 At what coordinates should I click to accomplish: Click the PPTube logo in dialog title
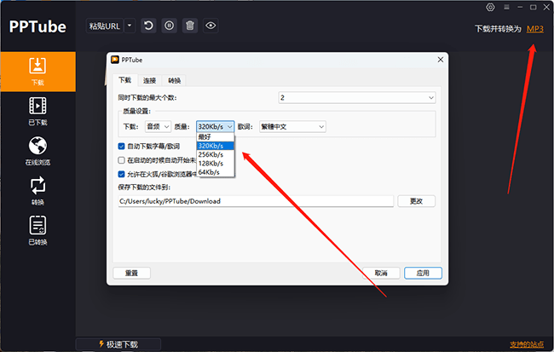115,60
